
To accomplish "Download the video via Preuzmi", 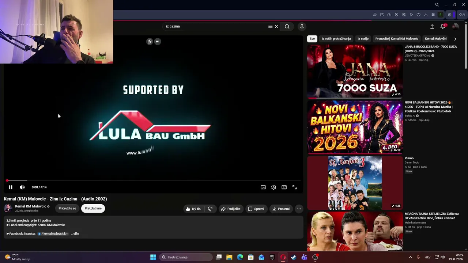I will 281,209.
